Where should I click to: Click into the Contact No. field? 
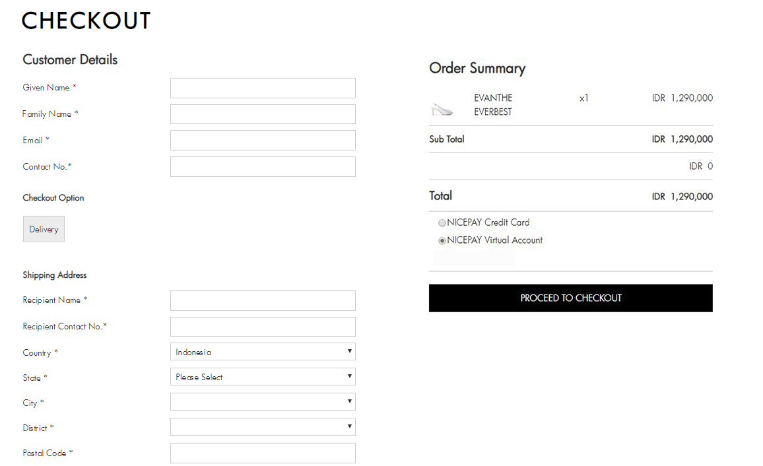tap(263, 167)
